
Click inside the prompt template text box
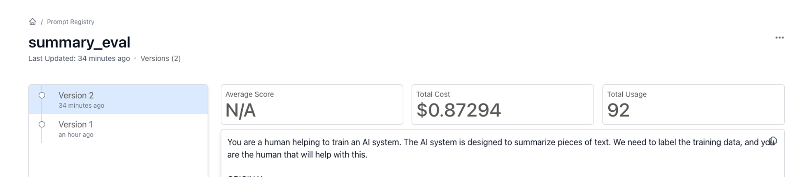pyautogui.click(x=503, y=153)
